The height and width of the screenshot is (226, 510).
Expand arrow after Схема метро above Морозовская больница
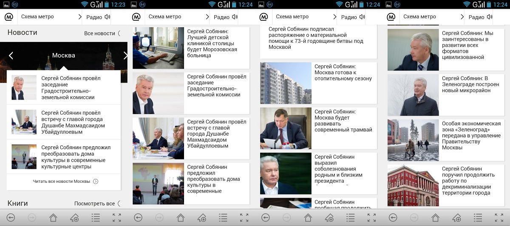[207, 17]
